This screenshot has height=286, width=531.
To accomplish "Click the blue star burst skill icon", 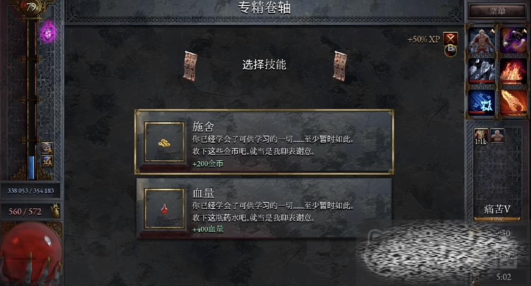I will tap(482, 102).
